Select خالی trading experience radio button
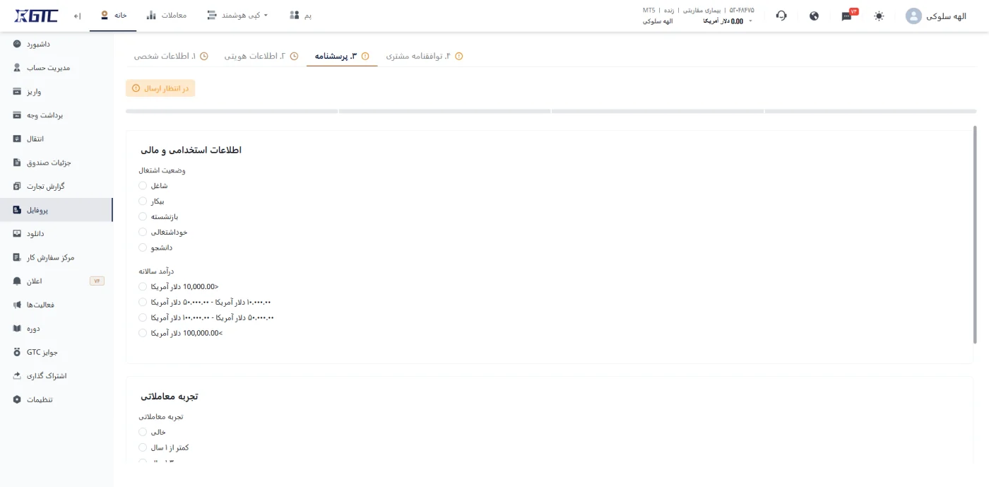The width and height of the screenshot is (989, 487). (x=143, y=432)
